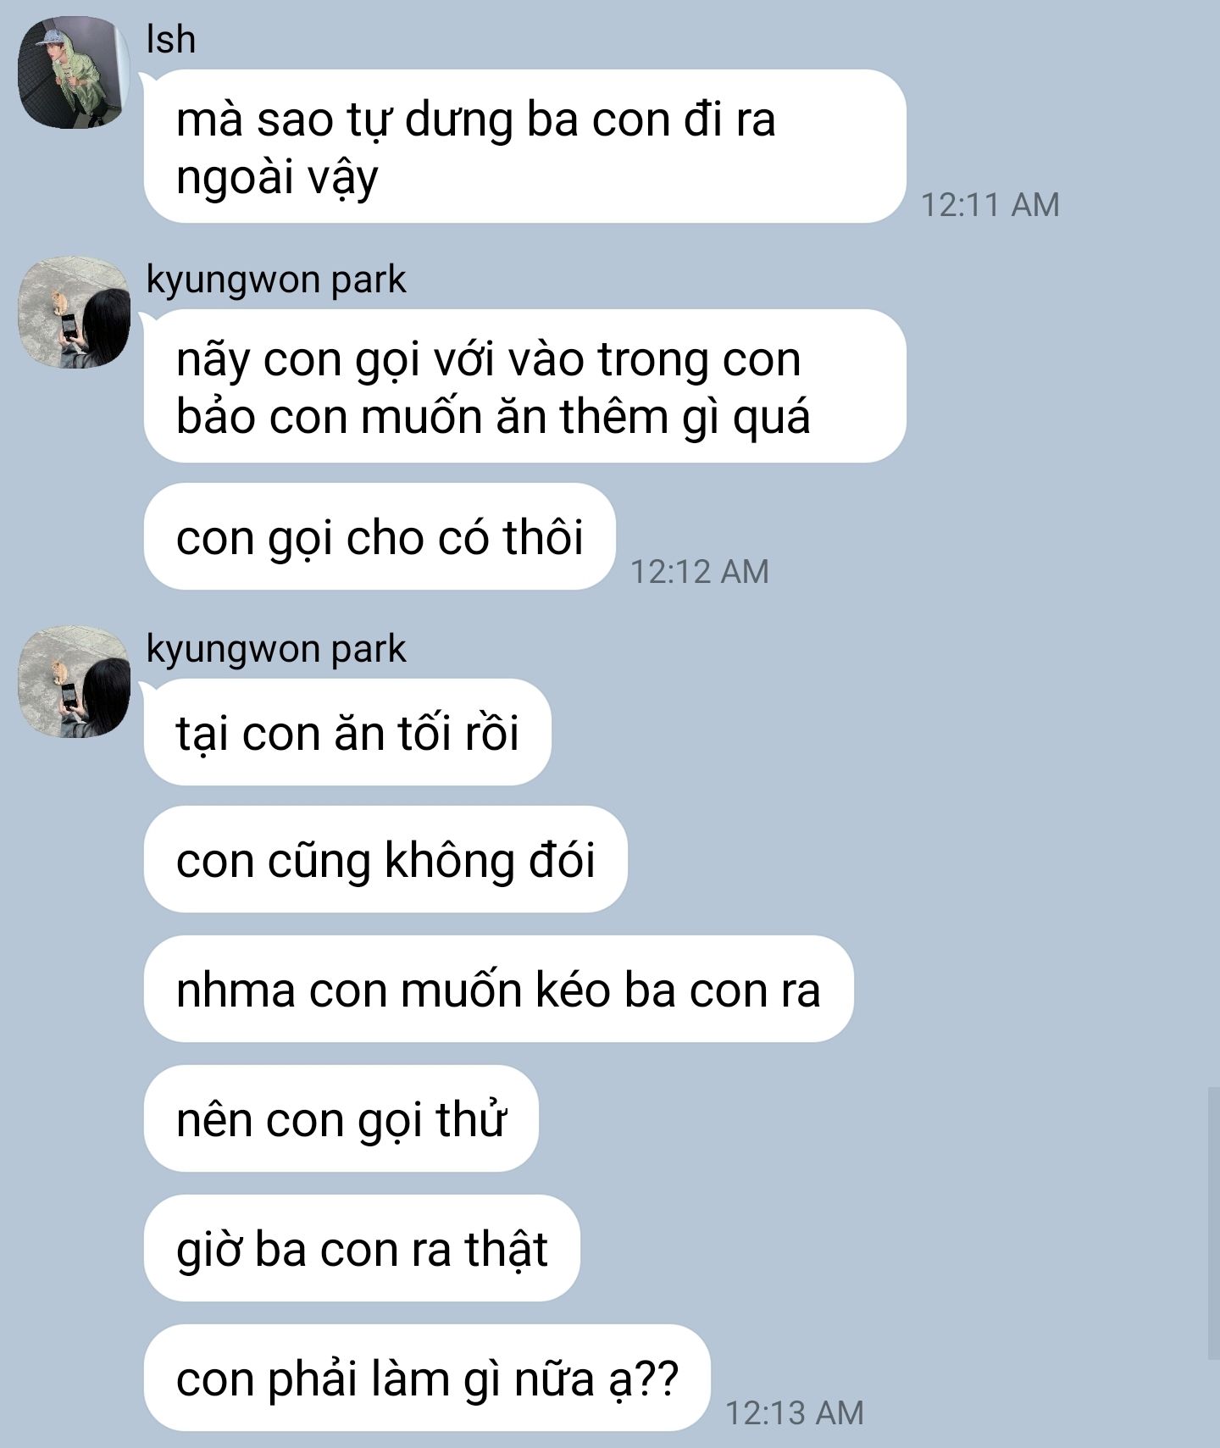The height and width of the screenshot is (1448, 1220).
Task: Tap the first kyungwon park name label
Action: pyautogui.click(x=276, y=280)
